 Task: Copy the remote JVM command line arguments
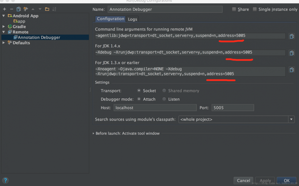(292, 36)
